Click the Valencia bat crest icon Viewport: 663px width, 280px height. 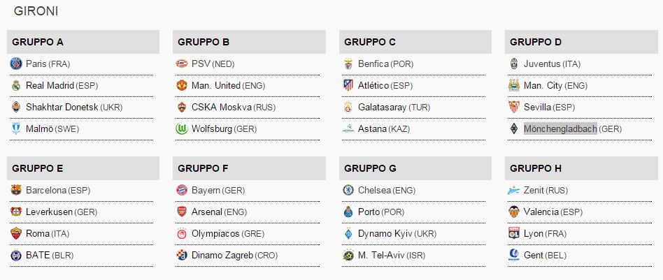pyautogui.click(x=514, y=212)
